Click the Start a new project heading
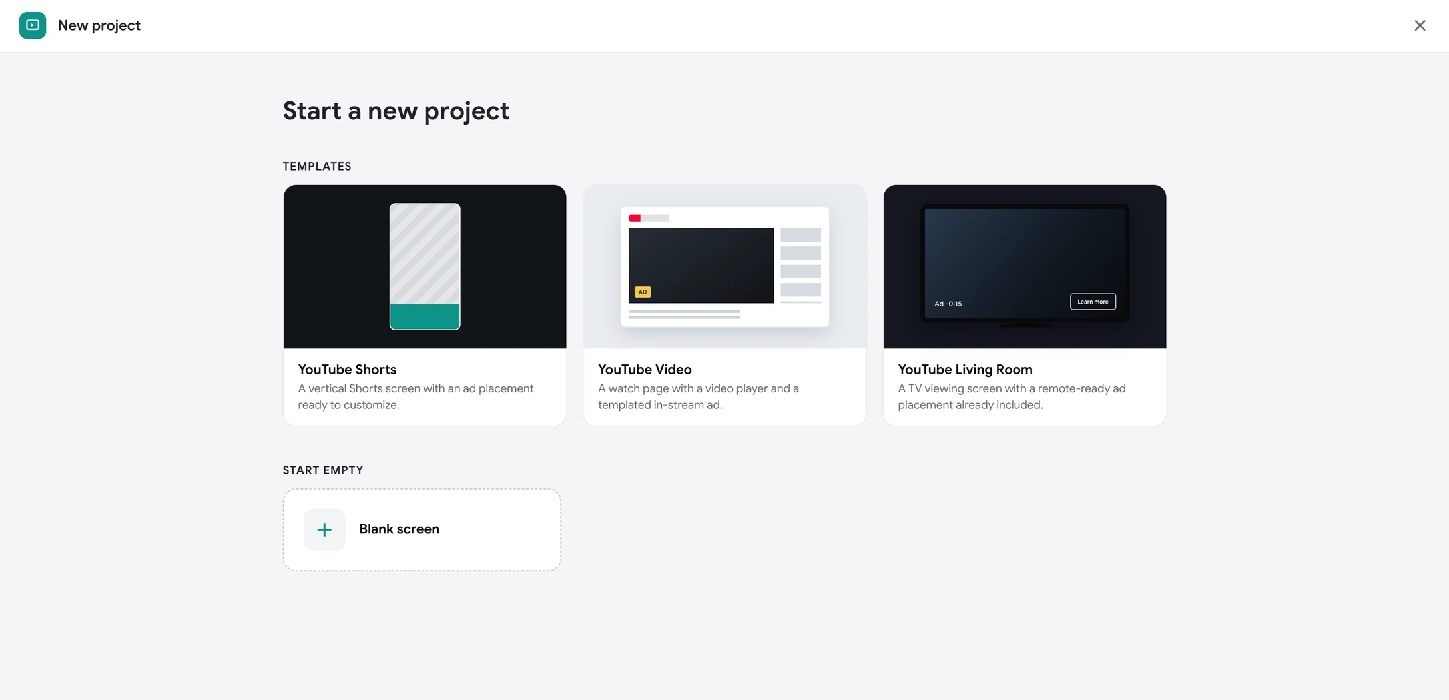Screen dimensions: 1449x700 [x=396, y=111]
